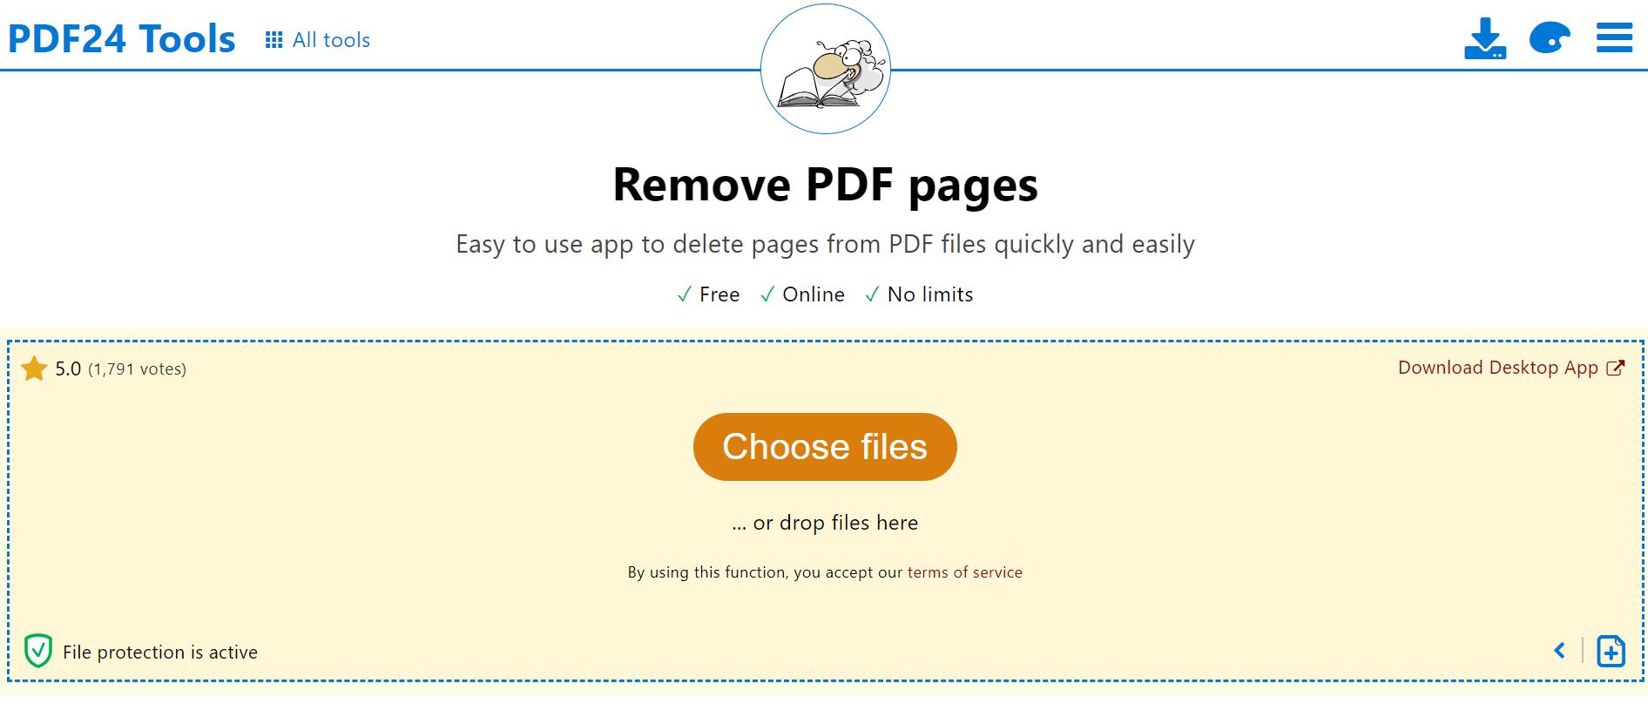Click the sheep reading book logo

[826, 69]
